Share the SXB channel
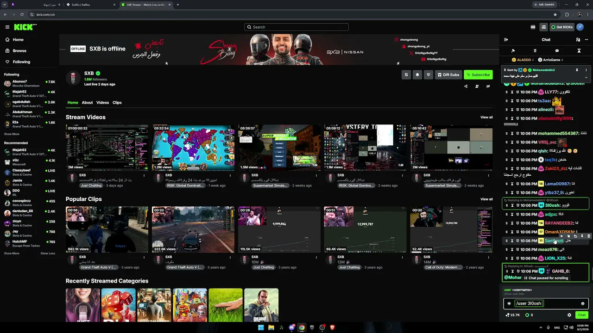The width and height of the screenshot is (593, 333). pyautogui.click(x=466, y=86)
